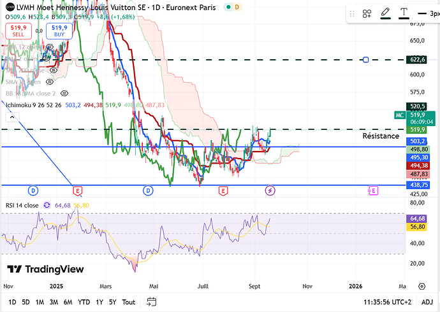Click the text color T icon
The height and width of the screenshot is (312, 440).
click(404, 13)
